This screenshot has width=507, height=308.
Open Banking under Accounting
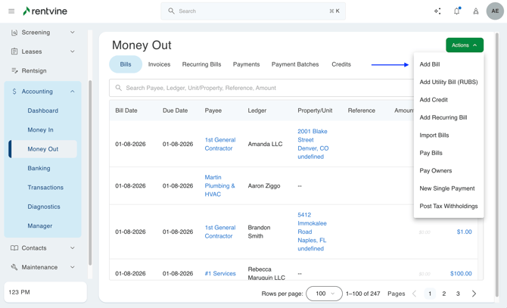(x=39, y=168)
